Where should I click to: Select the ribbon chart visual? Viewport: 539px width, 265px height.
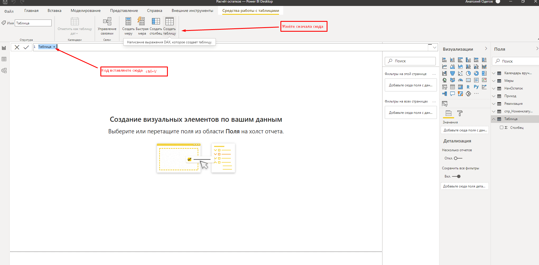484,67
